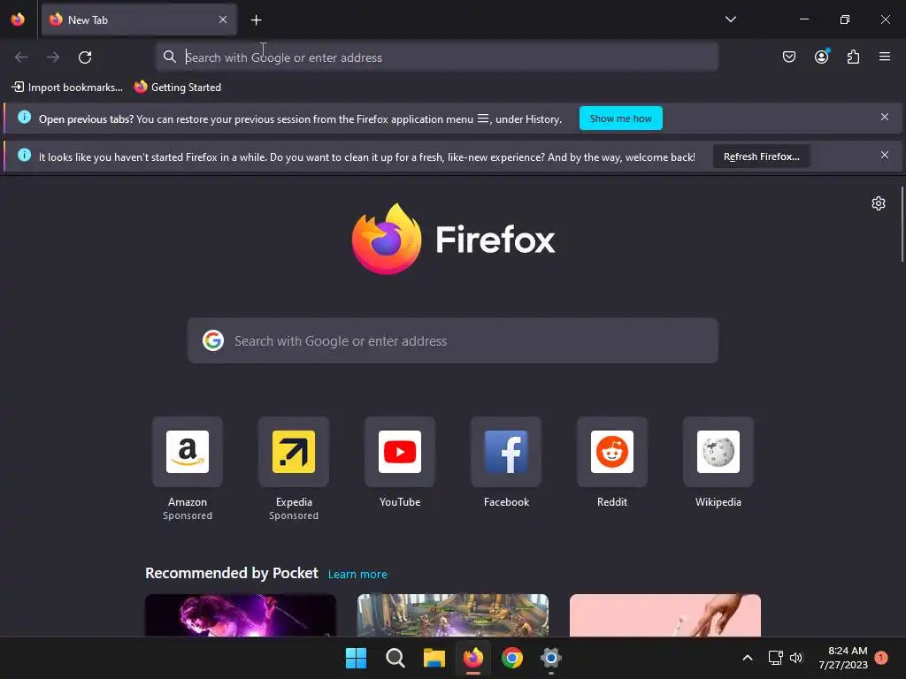Image resolution: width=906 pixels, height=679 pixels.
Task: Open the Save to Pocket icon
Action: (788, 57)
